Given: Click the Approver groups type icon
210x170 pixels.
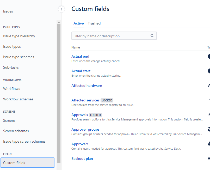Looking at the screenshot, I should click(209, 129).
